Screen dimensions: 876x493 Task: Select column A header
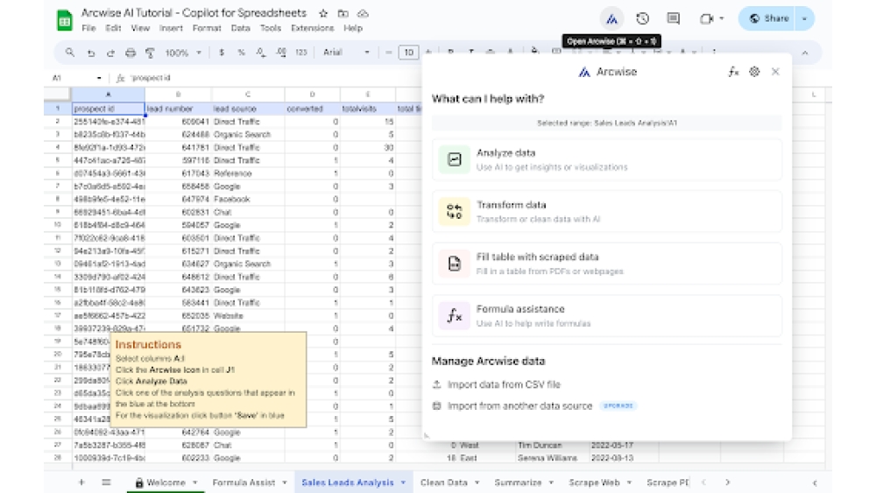pyautogui.click(x=109, y=95)
